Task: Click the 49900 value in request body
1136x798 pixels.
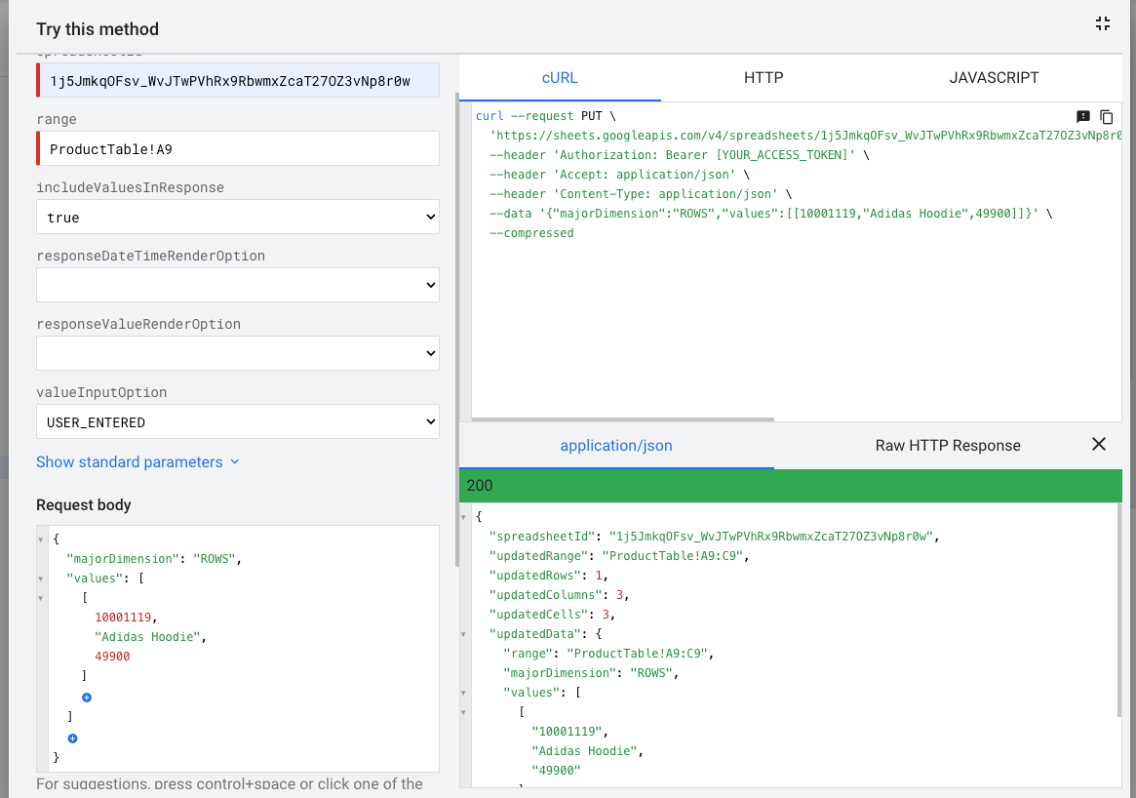Action: pos(112,657)
